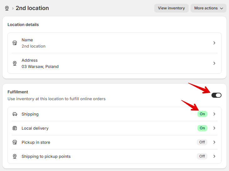Click the Pickup in store icon

tap(15, 142)
